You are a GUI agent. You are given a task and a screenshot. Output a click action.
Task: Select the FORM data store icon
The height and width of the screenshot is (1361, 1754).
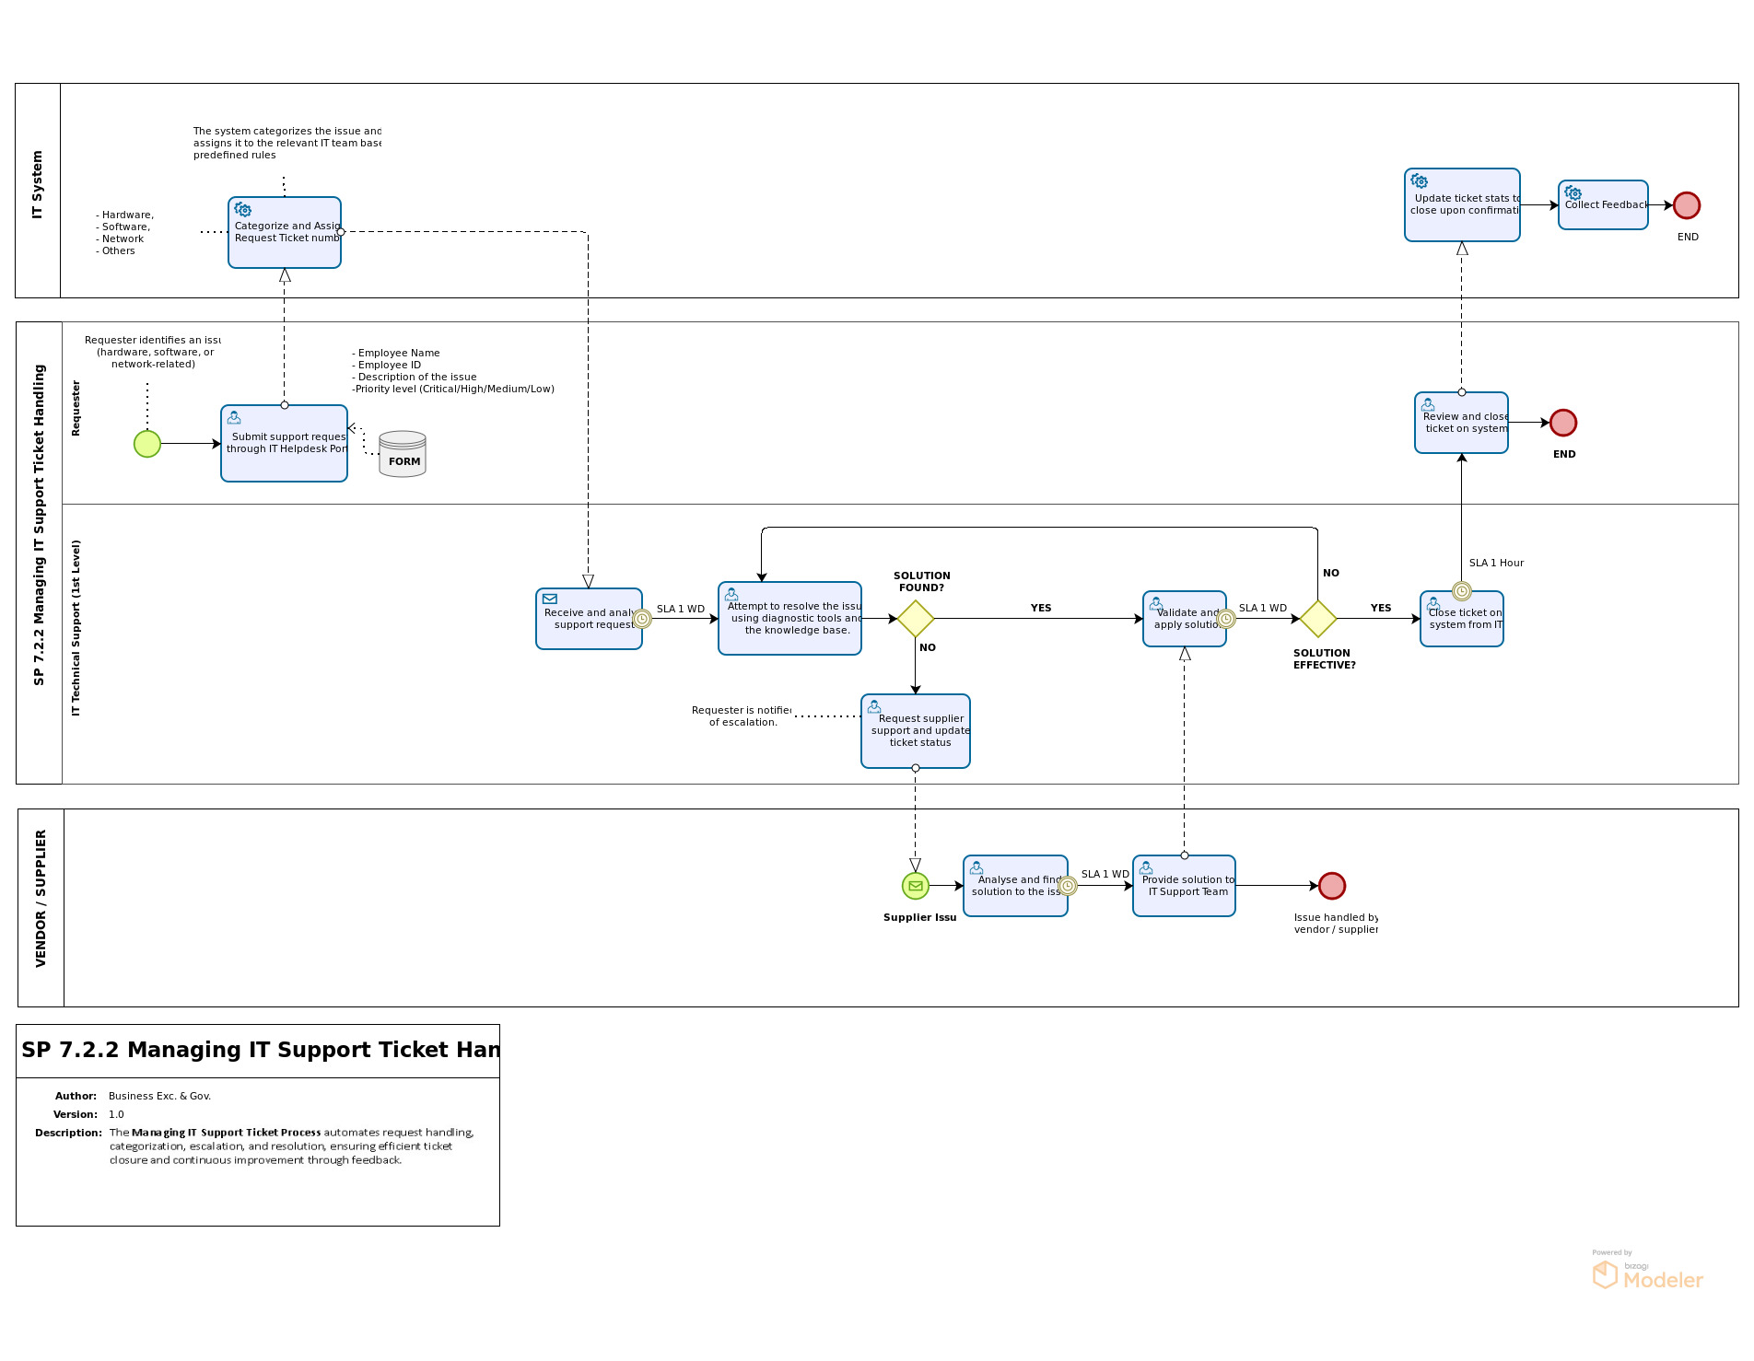(403, 454)
